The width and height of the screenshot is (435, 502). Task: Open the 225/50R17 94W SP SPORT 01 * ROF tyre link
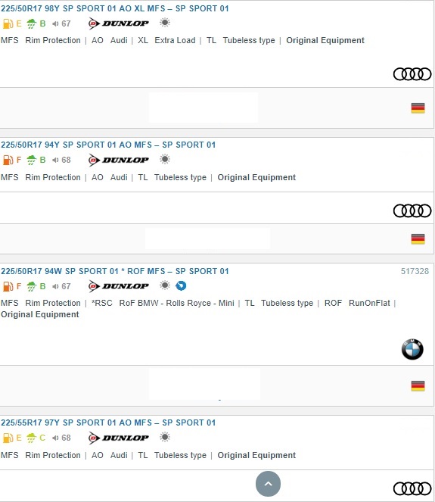pyautogui.click(x=115, y=271)
